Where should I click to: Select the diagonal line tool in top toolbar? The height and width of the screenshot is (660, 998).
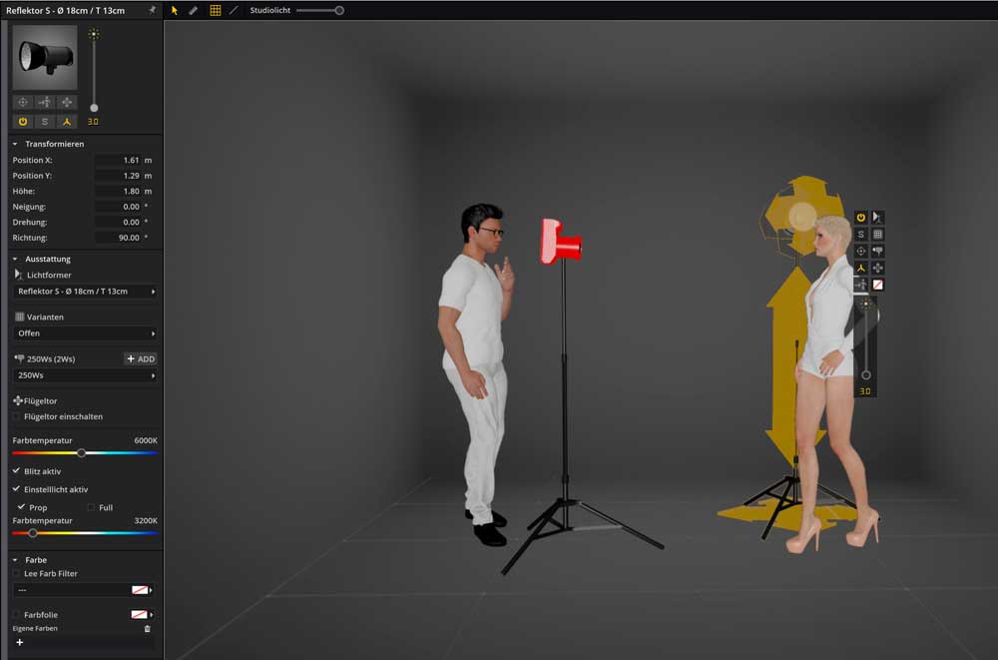point(234,10)
